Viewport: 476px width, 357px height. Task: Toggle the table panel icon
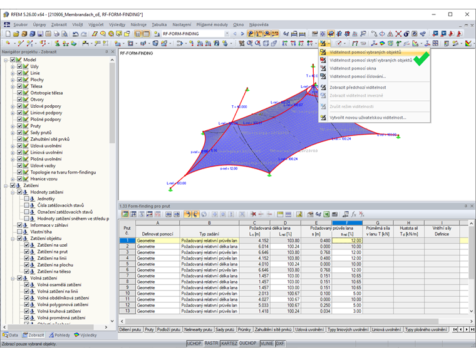point(146,34)
